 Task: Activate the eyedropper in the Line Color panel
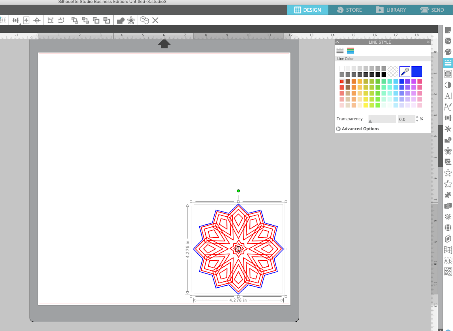405,72
